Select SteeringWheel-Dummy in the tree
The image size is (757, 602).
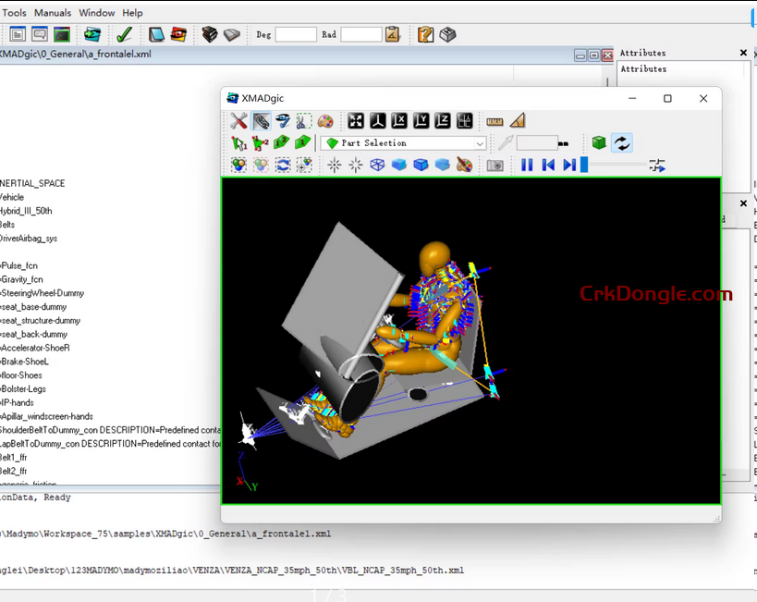point(43,293)
